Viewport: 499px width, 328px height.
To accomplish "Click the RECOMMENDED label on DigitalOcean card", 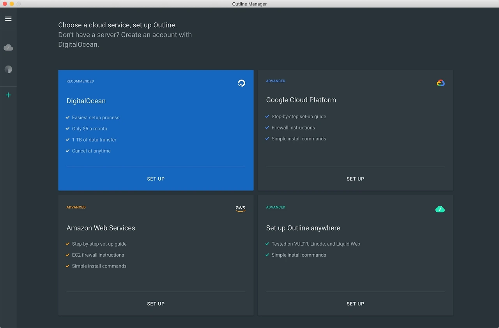I will (x=80, y=82).
